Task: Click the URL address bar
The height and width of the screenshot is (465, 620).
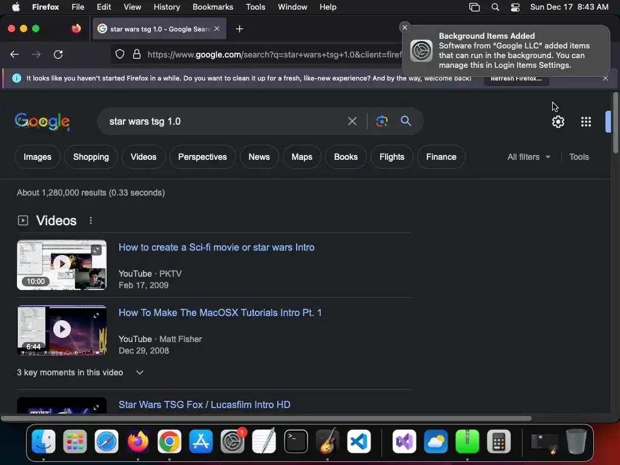Action: [274, 54]
